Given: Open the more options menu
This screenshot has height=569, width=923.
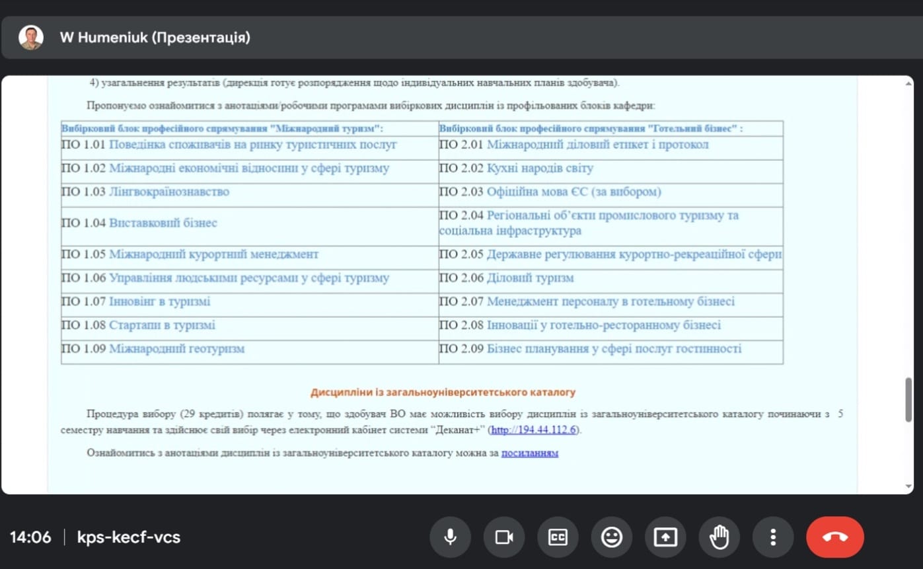Looking at the screenshot, I should coord(773,537).
